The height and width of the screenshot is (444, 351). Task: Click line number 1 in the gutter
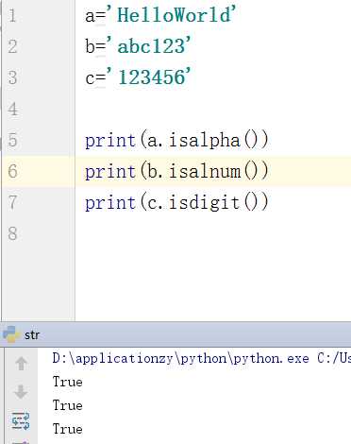click(x=12, y=15)
